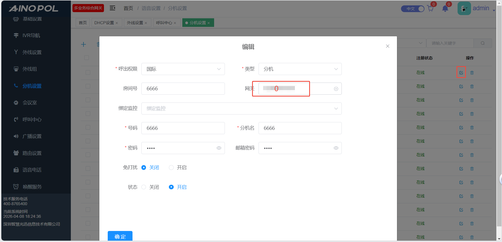Click the delete trash icon in first row
Screen dimensions: 502x242
pyautogui.click(x=472, y=73)
